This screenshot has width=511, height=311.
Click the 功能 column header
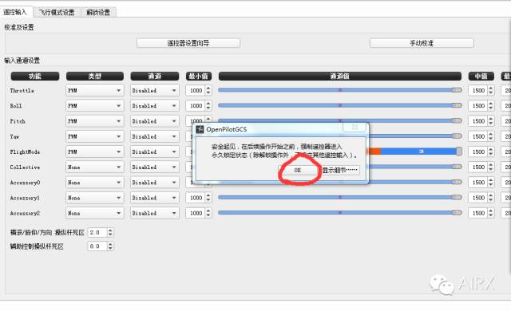click(x=35, y=76)
